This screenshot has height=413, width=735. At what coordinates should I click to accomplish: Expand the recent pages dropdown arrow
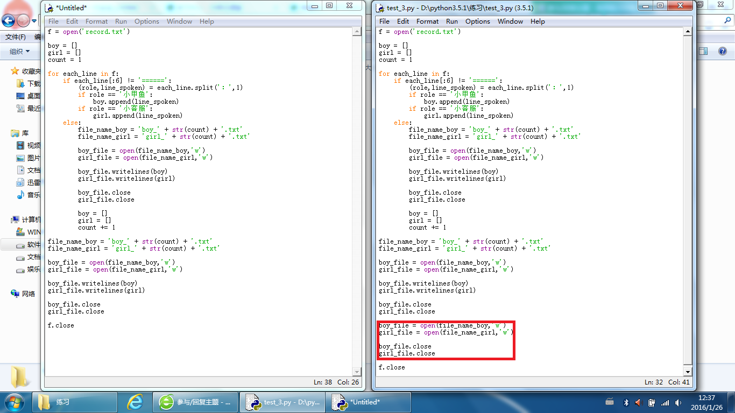pos(34,21)
